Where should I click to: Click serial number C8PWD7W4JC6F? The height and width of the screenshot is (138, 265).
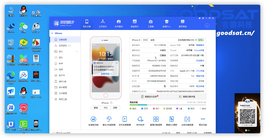click(x=158, y=76)
